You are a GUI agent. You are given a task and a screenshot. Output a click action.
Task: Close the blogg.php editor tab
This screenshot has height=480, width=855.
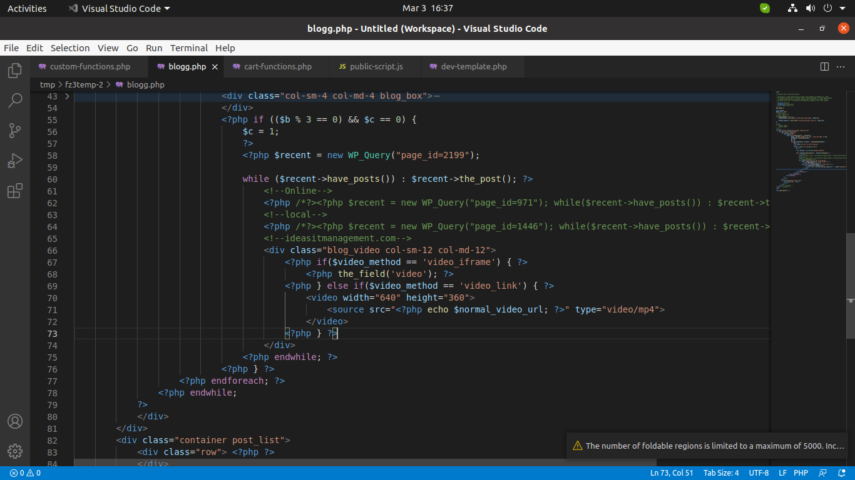[215, 66]
